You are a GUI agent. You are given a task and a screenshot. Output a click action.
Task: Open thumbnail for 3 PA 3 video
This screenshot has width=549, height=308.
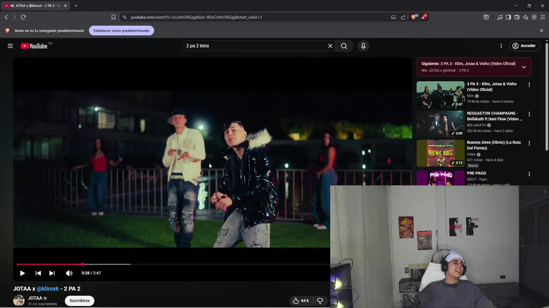(x=440, y=95)
